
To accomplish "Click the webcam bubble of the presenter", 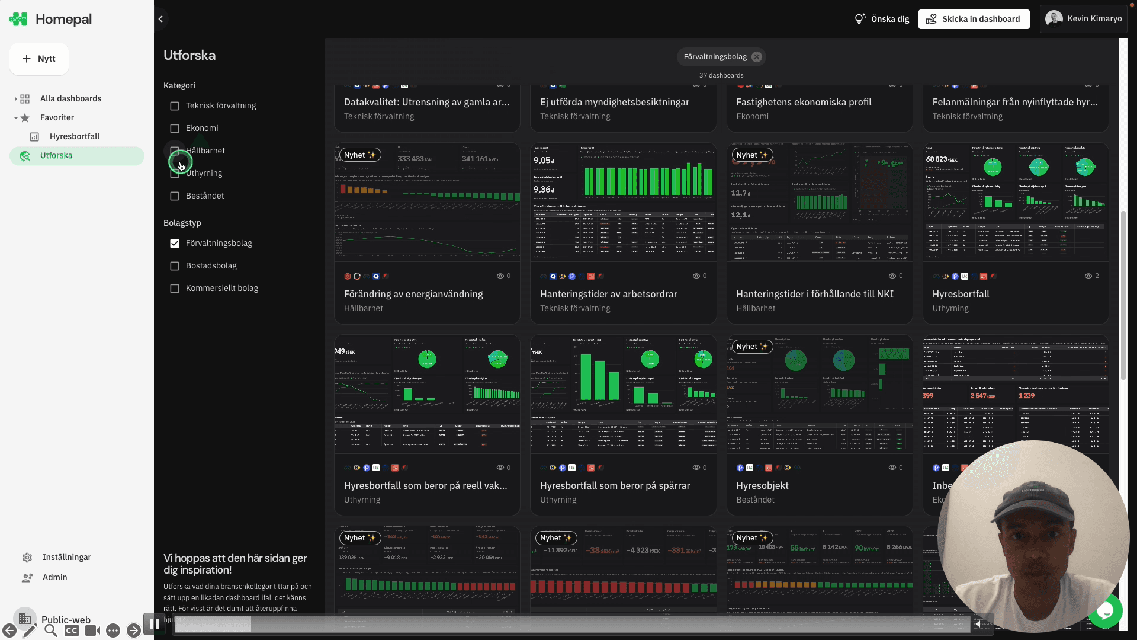I will 1033,536.
